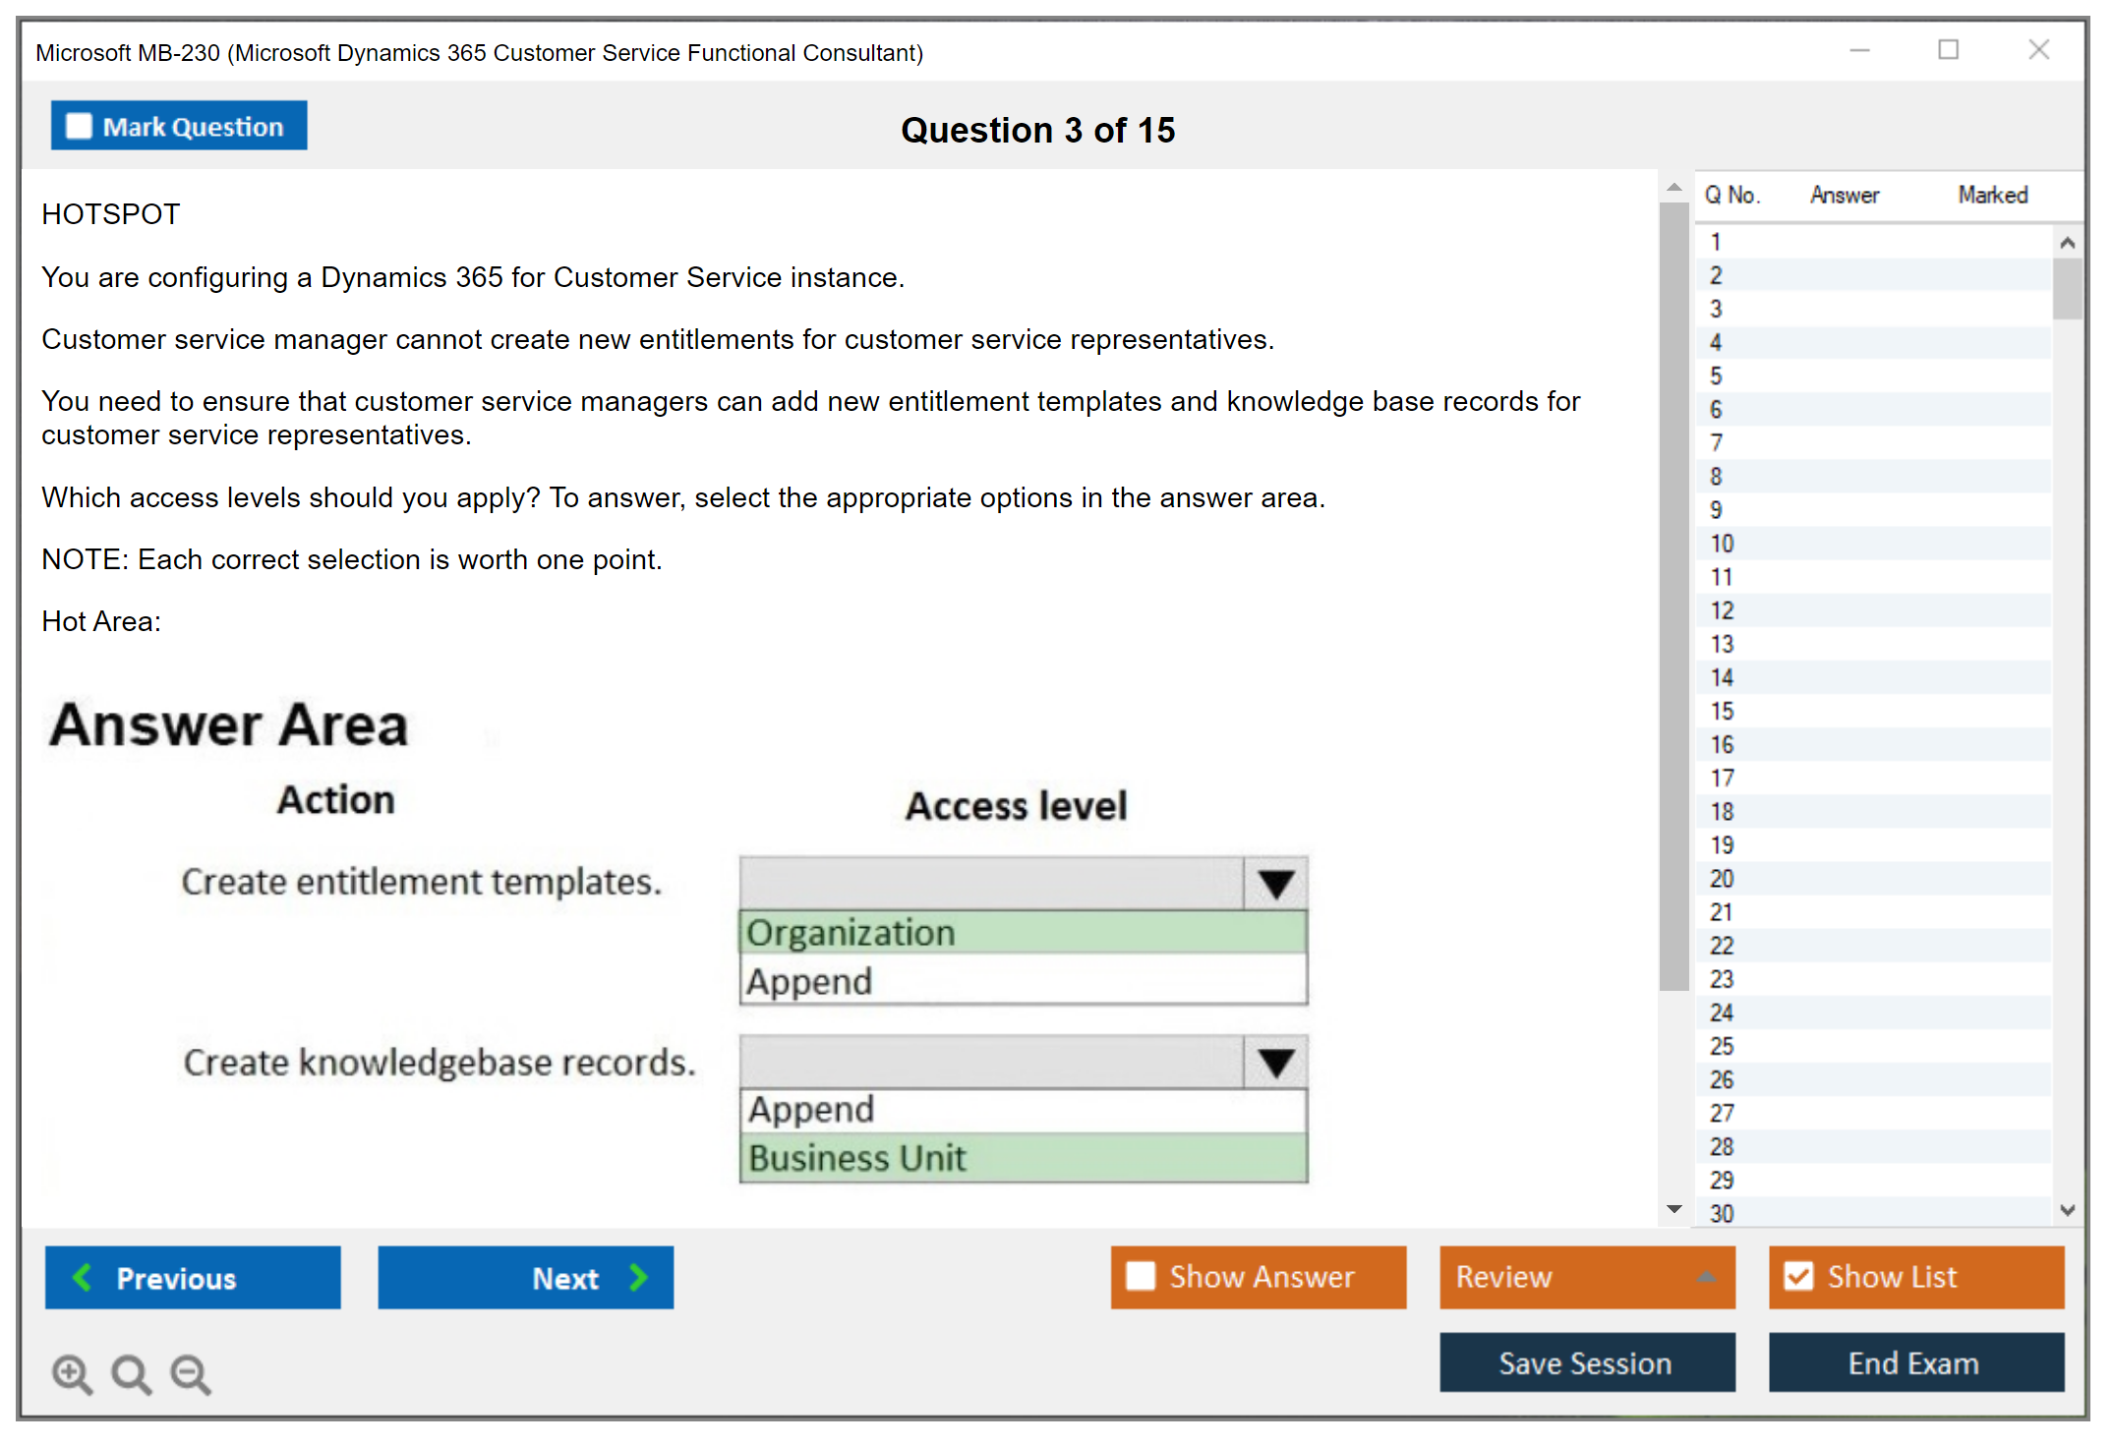
Task: Open the knowledgebase records access level dropdown
Action: 1275,1062
